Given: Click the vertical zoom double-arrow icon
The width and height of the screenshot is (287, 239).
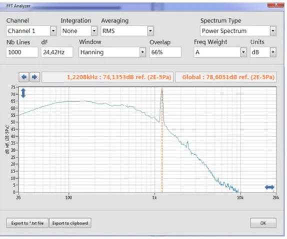Looking at the screenshot, I should coord(23,93).
